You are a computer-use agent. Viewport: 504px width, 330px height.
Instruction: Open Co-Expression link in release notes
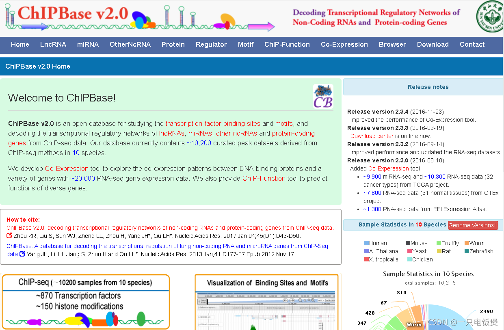click(x=389, y=168)
